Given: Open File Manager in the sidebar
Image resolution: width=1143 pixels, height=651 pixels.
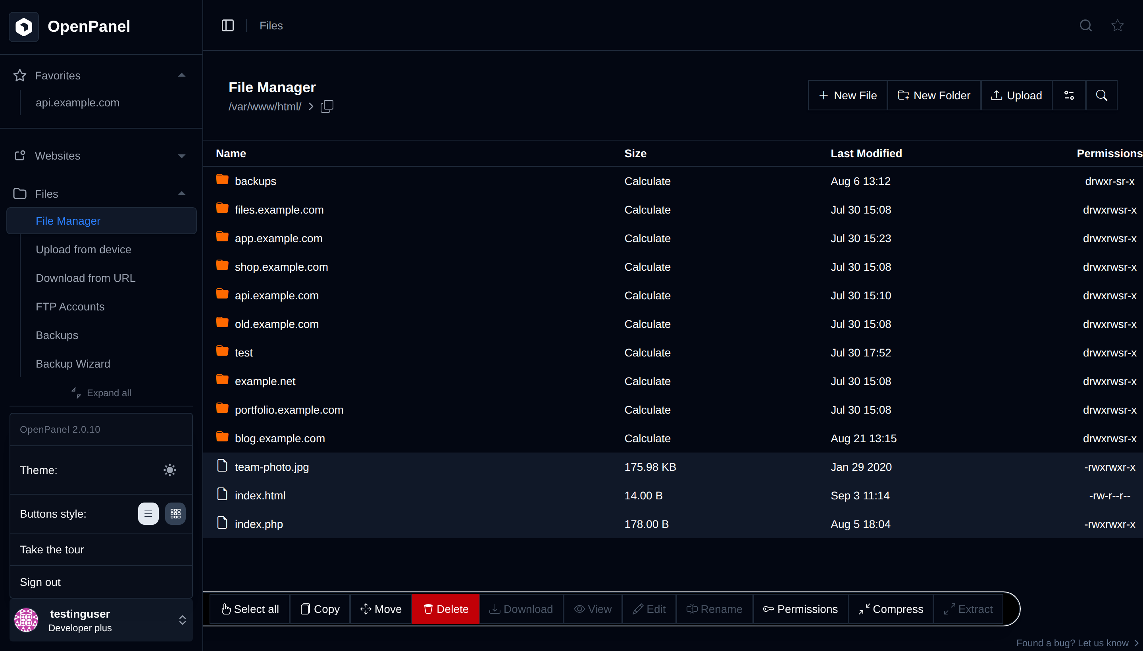Looking at the screenshot, I should pyautogui.click(x=102, y=221).
